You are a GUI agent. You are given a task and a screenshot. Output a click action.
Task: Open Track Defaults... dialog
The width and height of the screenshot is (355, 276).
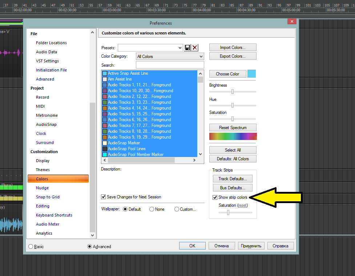tap(233, 179)
